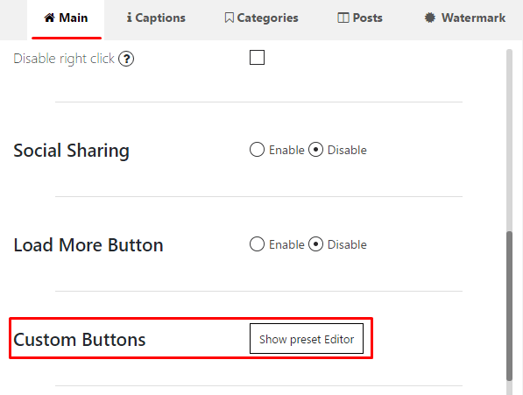Click the badge icon beside Watermark

[x=430, y=18]
